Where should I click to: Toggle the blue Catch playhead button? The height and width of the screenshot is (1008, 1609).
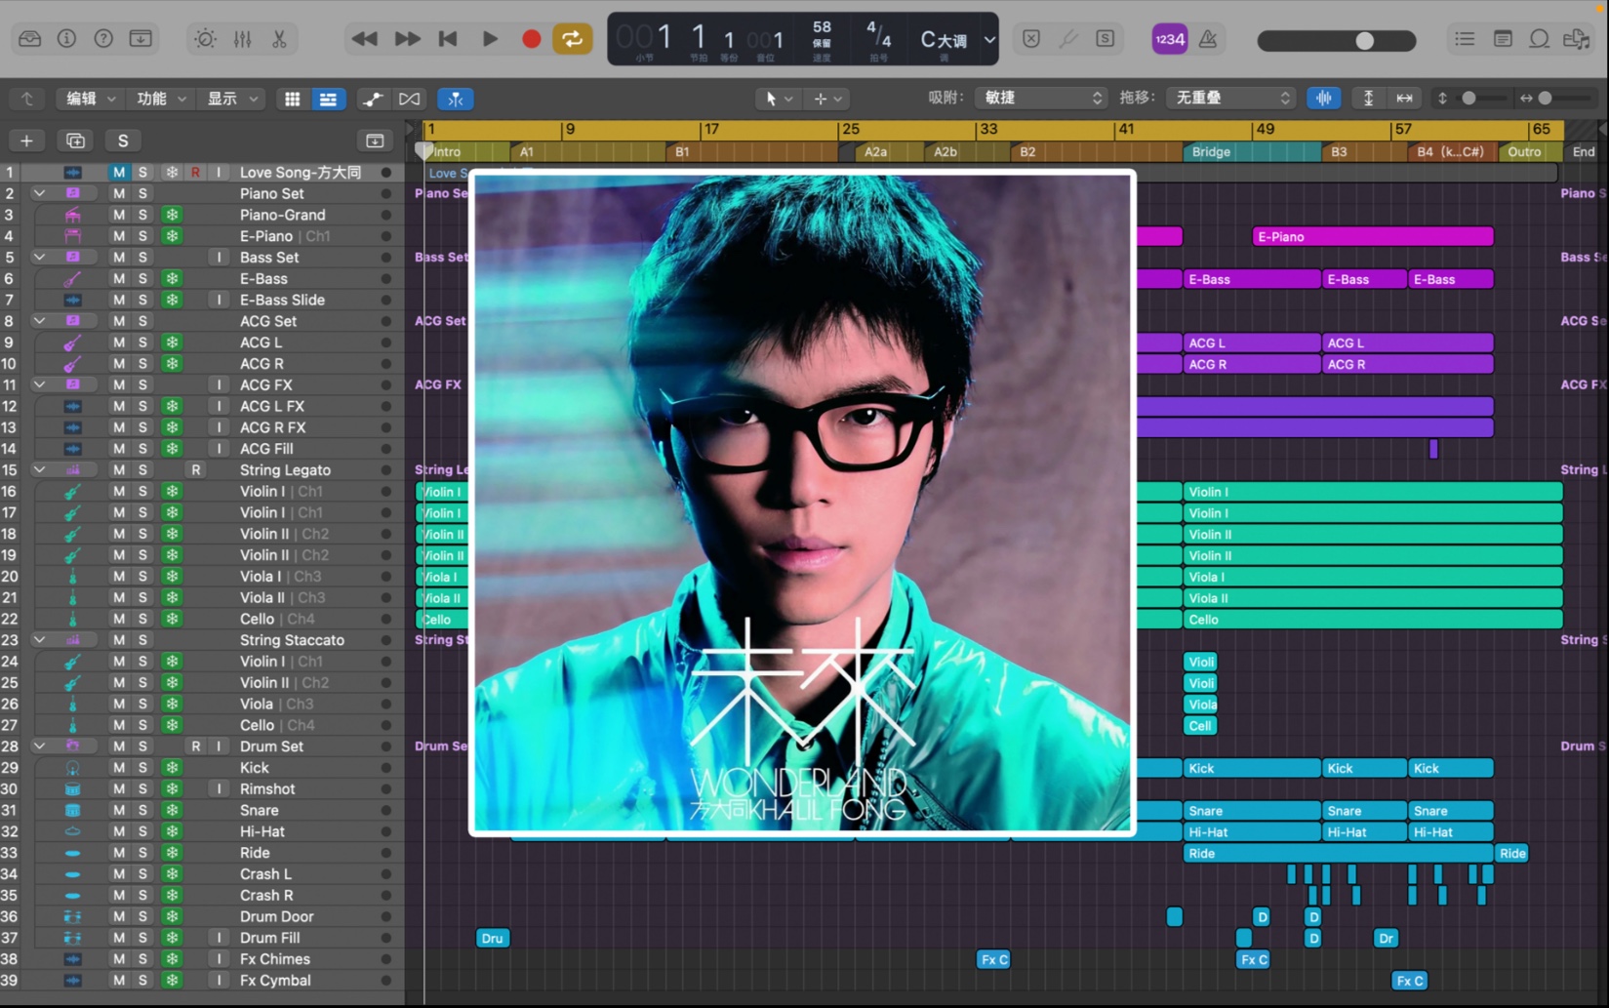(x=456, y=99)
